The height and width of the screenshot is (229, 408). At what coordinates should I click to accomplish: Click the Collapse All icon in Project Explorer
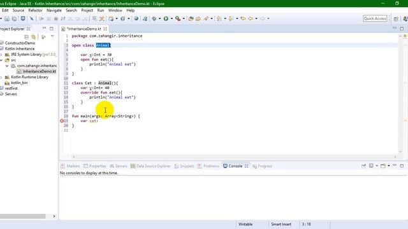pos(26,37)
